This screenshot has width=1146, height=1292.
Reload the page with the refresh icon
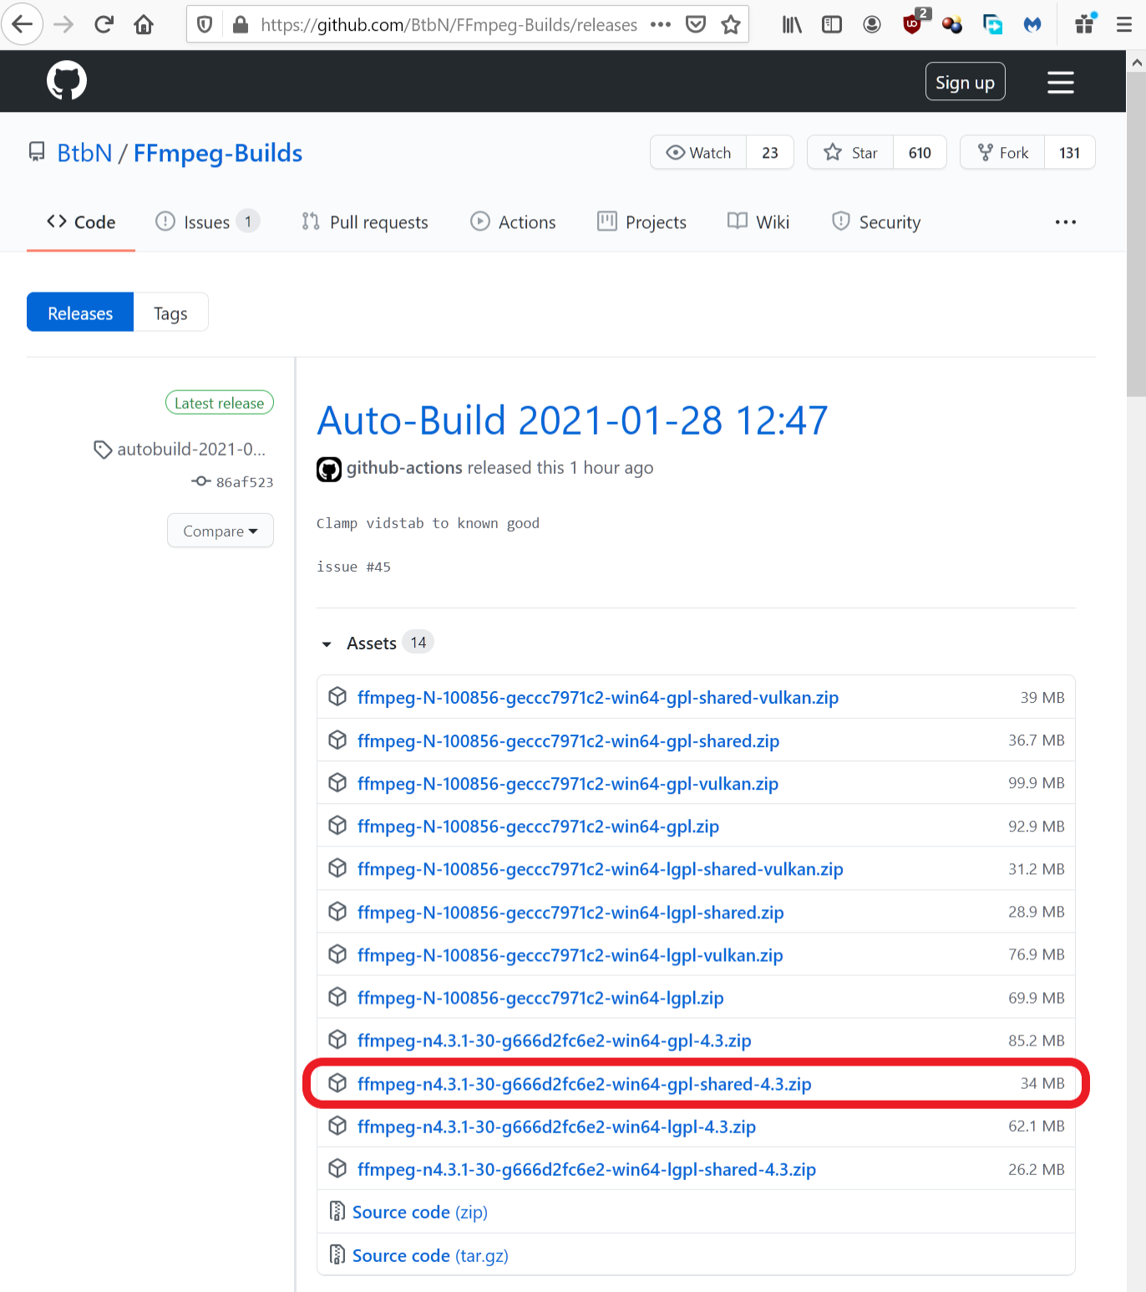tap(104, 24)
